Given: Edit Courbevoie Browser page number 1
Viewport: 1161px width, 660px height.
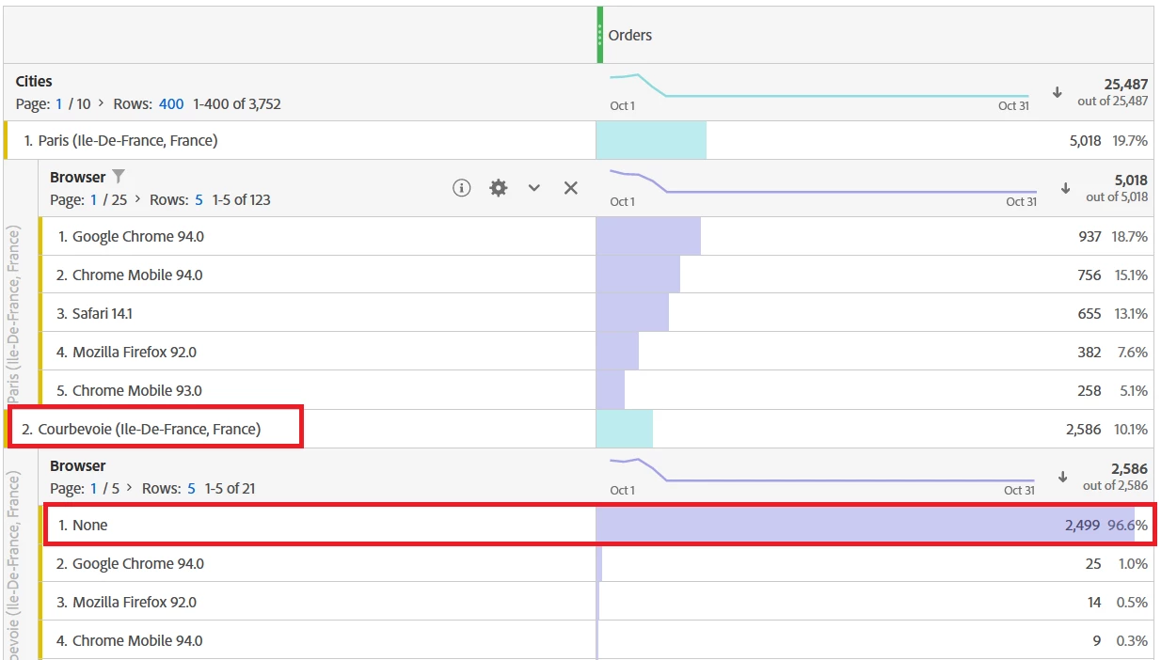Looking at the screenshot, I should pos(93,488).
